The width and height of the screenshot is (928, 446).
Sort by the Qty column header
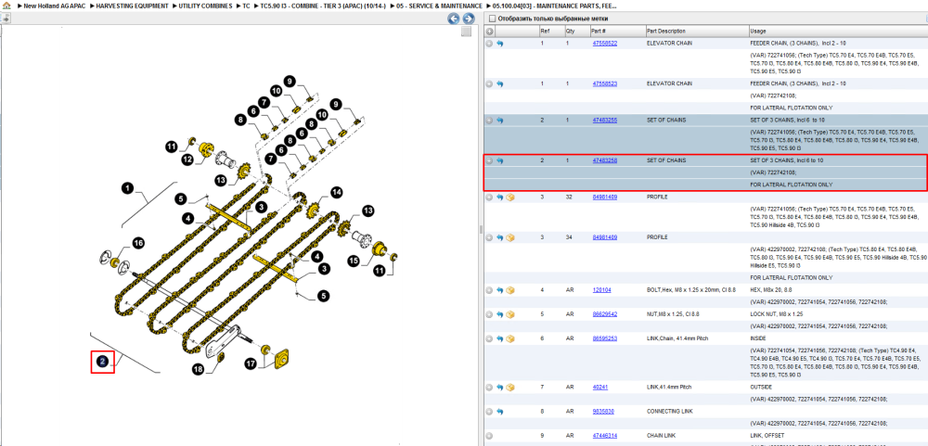point(570,32)
